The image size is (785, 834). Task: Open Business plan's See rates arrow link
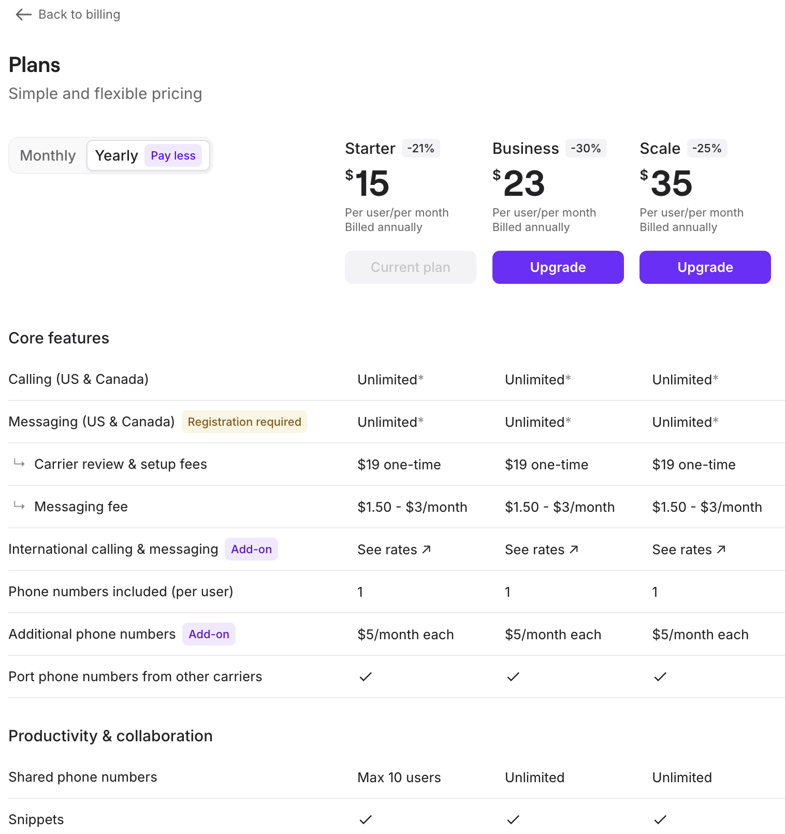(x=542, y=550)
